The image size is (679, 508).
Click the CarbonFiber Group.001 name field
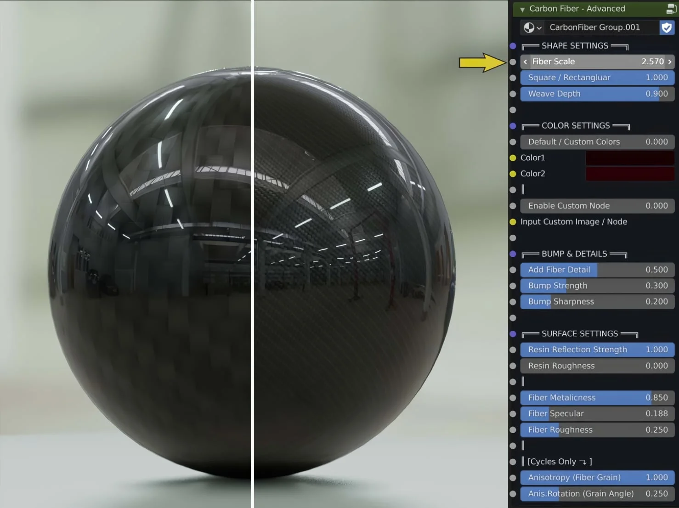click(597, 28)
